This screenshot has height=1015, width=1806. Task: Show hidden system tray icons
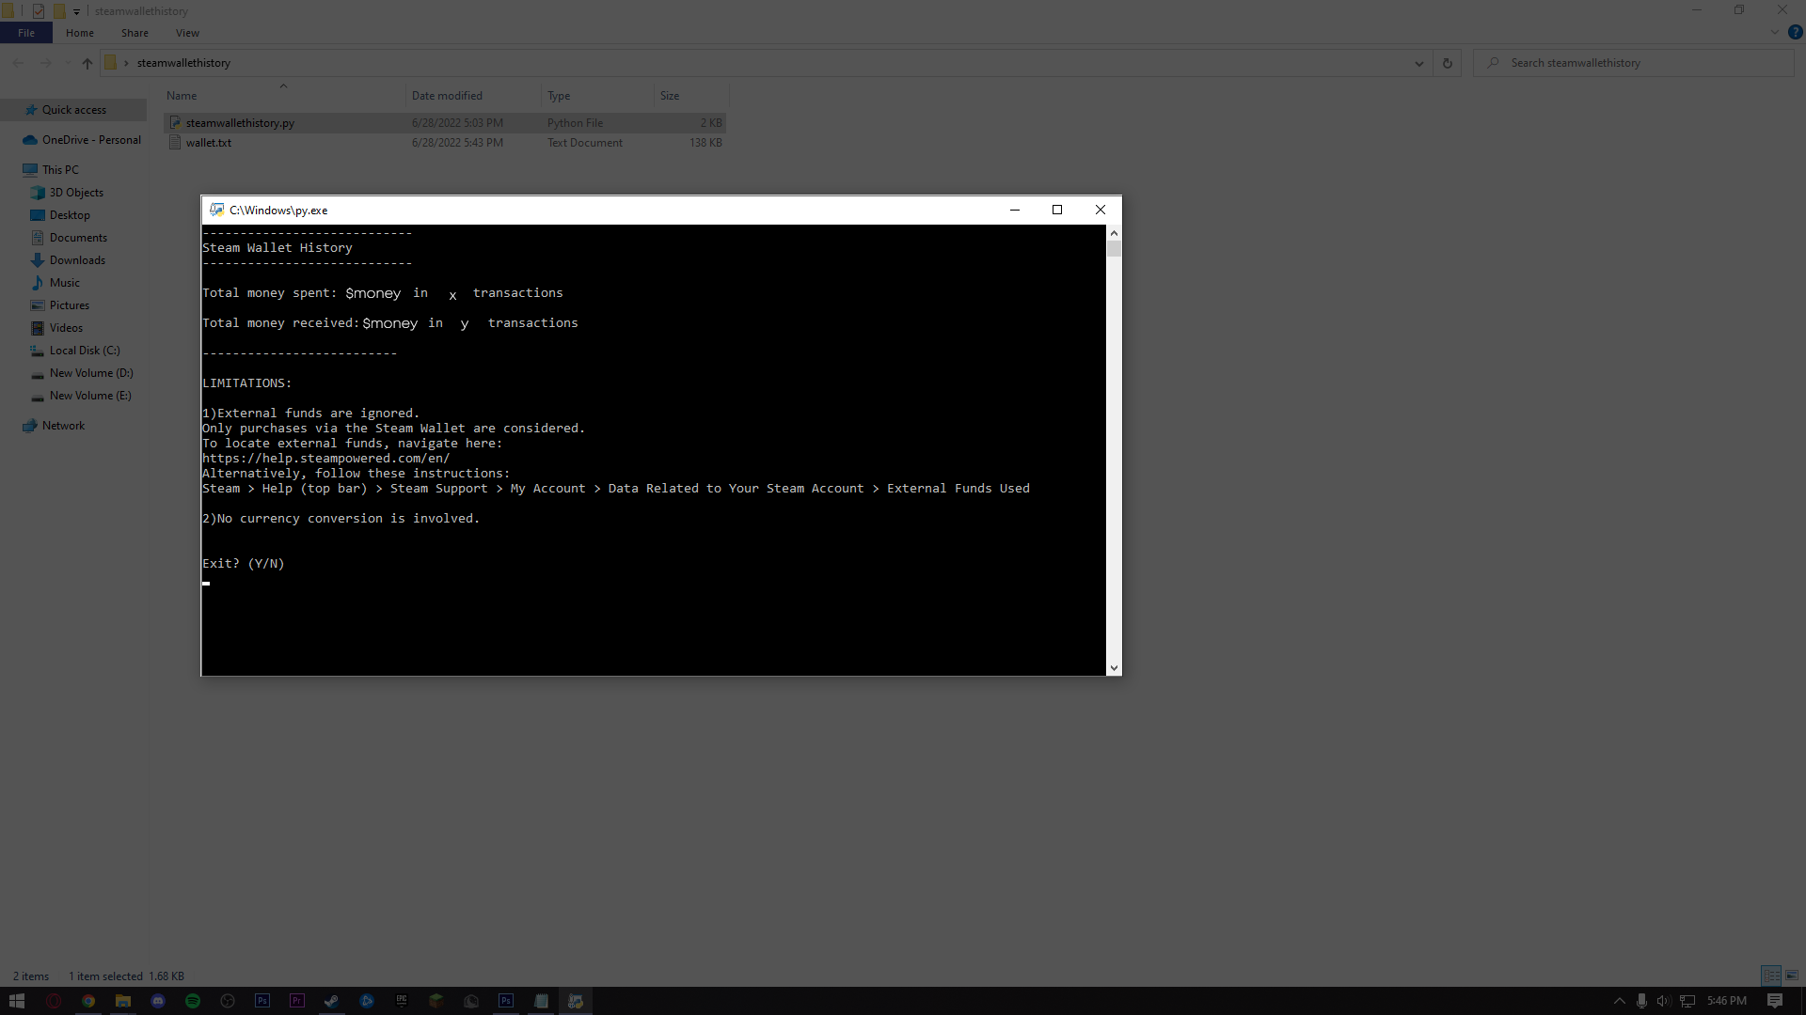pyautogui.click(x=1619, y=1001)
